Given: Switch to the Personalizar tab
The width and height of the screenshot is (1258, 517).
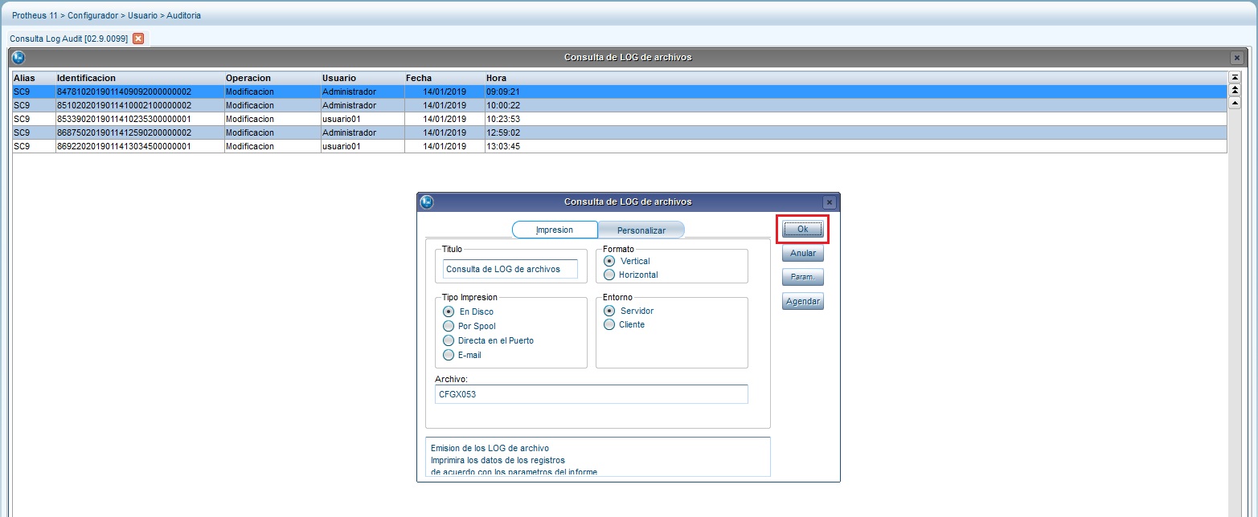Looking at the screenshot, I should 641,230.
